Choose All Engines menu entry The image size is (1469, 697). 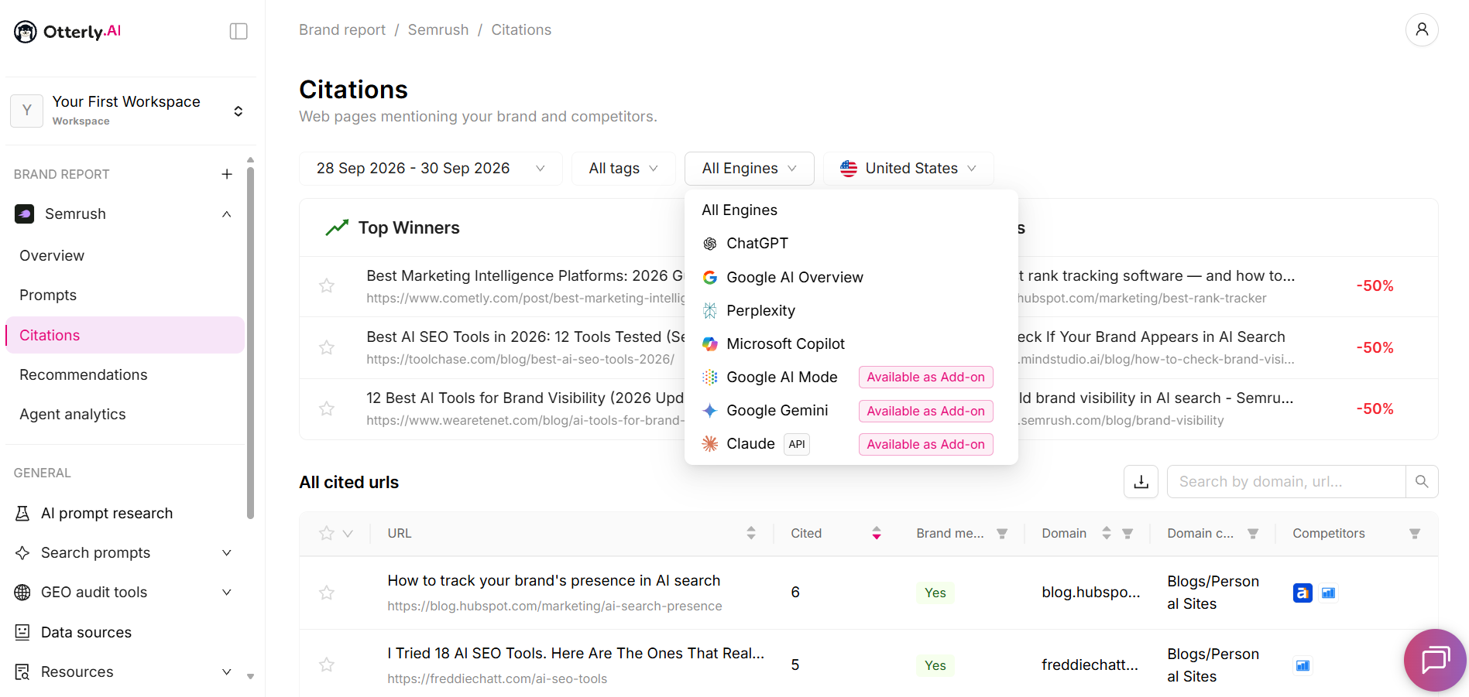(x=851, y=210)
